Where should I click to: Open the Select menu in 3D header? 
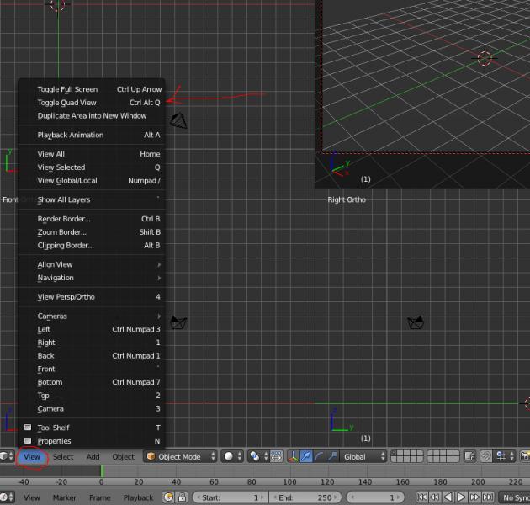tap(63, 456)
